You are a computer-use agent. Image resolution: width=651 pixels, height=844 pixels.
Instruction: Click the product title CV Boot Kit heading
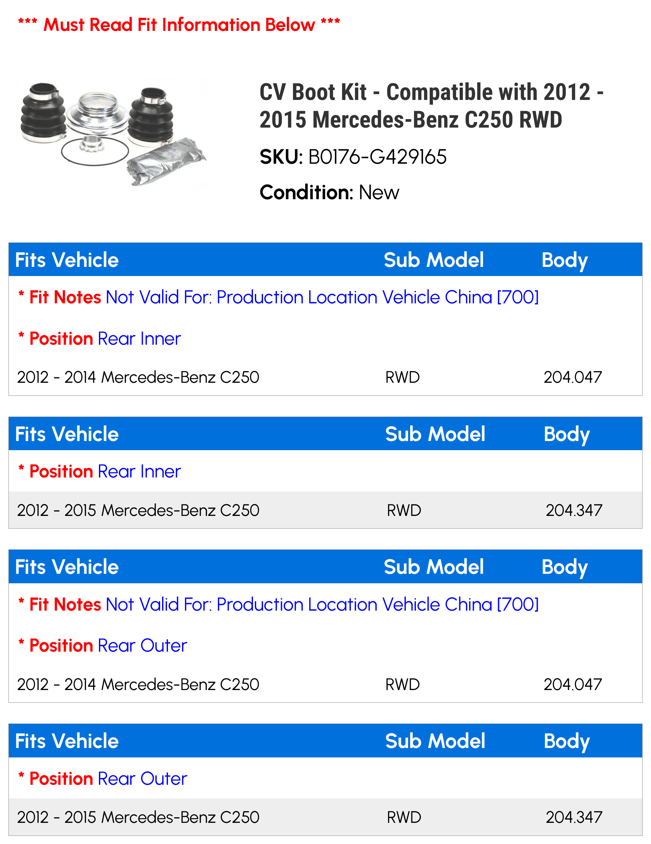click(431, 105)
